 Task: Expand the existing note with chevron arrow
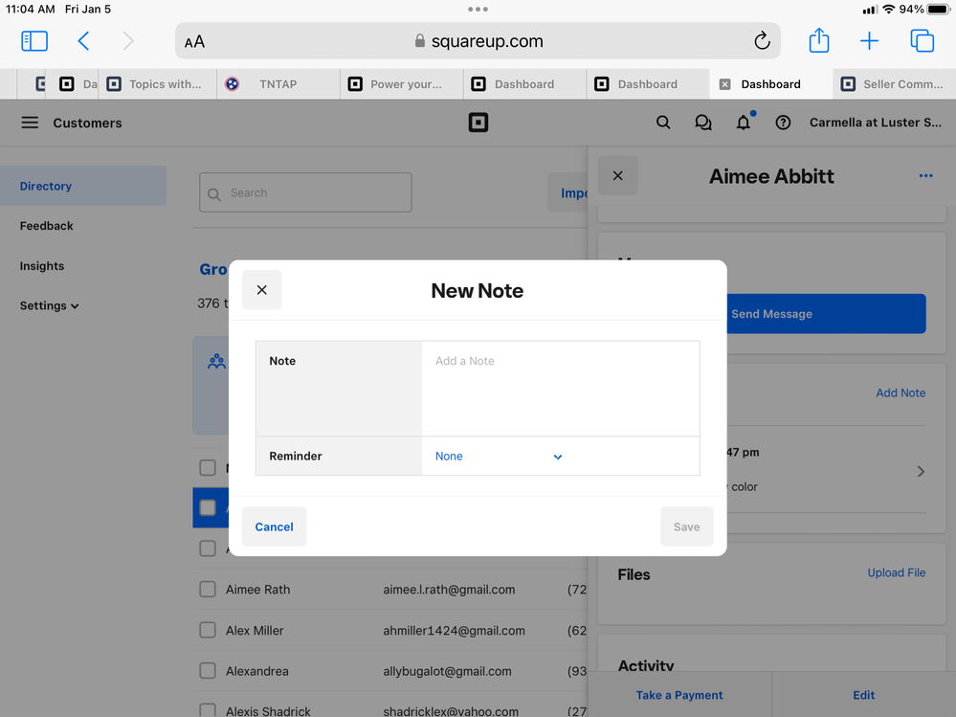(921, 471)
